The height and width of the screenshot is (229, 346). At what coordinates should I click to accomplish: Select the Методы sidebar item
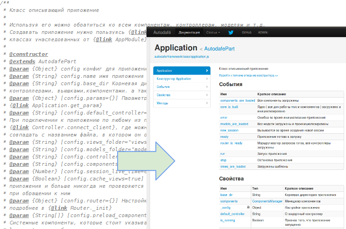click(x=182, y=103)
